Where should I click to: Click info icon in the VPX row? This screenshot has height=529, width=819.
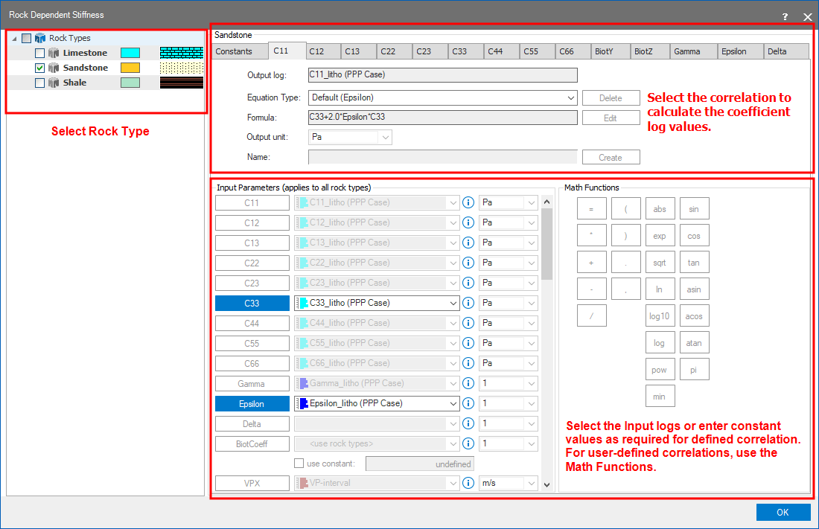tap(468, 484)
